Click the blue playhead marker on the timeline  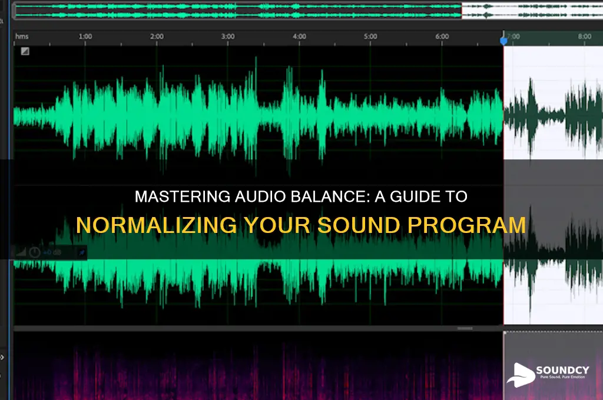point(503,41)
